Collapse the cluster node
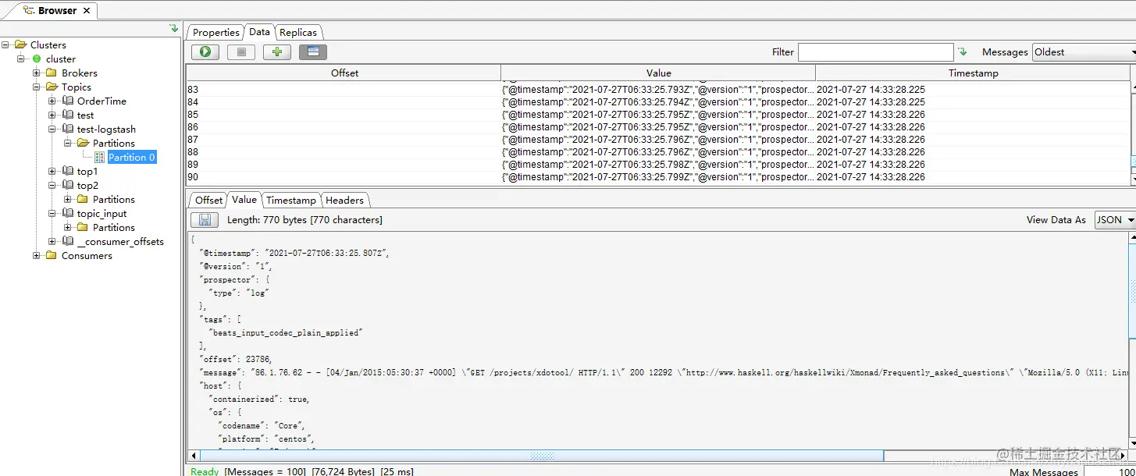1136x476 pixels. tap(21, 59)
